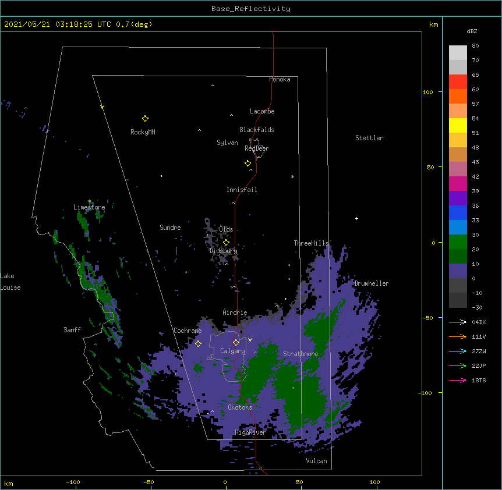Click the ThreeHills town label

(311, 243)
